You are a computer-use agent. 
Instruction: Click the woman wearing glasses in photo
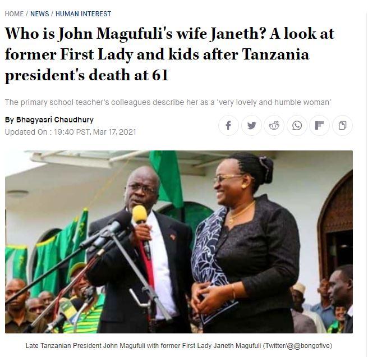(x=245, y=242)
